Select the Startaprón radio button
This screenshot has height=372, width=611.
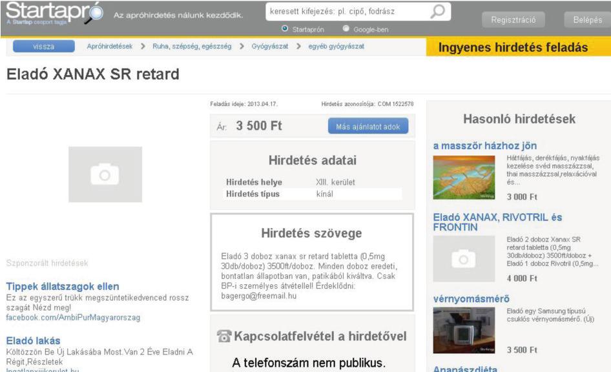pos(285,28)
